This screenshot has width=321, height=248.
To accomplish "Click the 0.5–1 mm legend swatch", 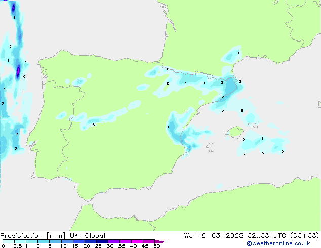I will click(20, 241).
